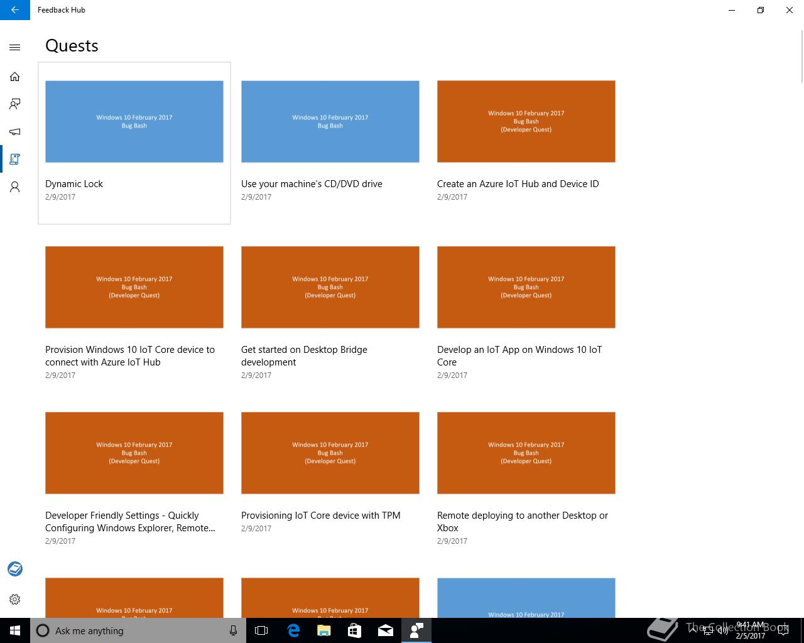The image size is (804, 643).
Task: Open the Dynamic Lock quest thumbnail
Action: pos(134,121)
